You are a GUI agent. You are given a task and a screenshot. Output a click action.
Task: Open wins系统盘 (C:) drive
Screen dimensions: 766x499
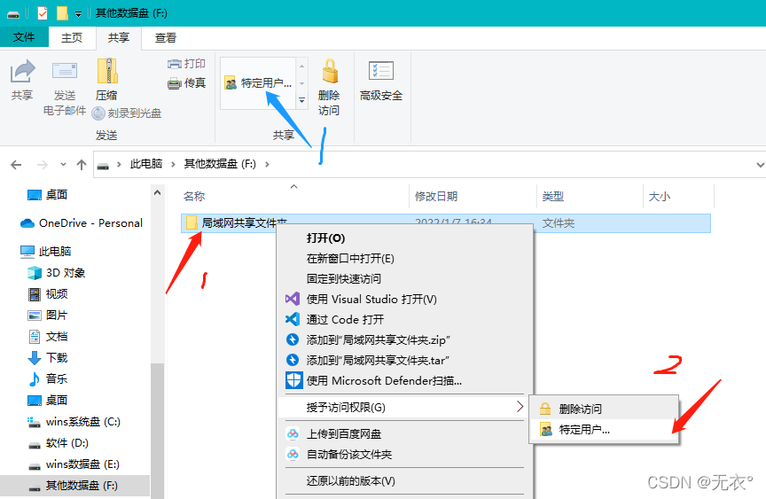click(x=74, y=422)
